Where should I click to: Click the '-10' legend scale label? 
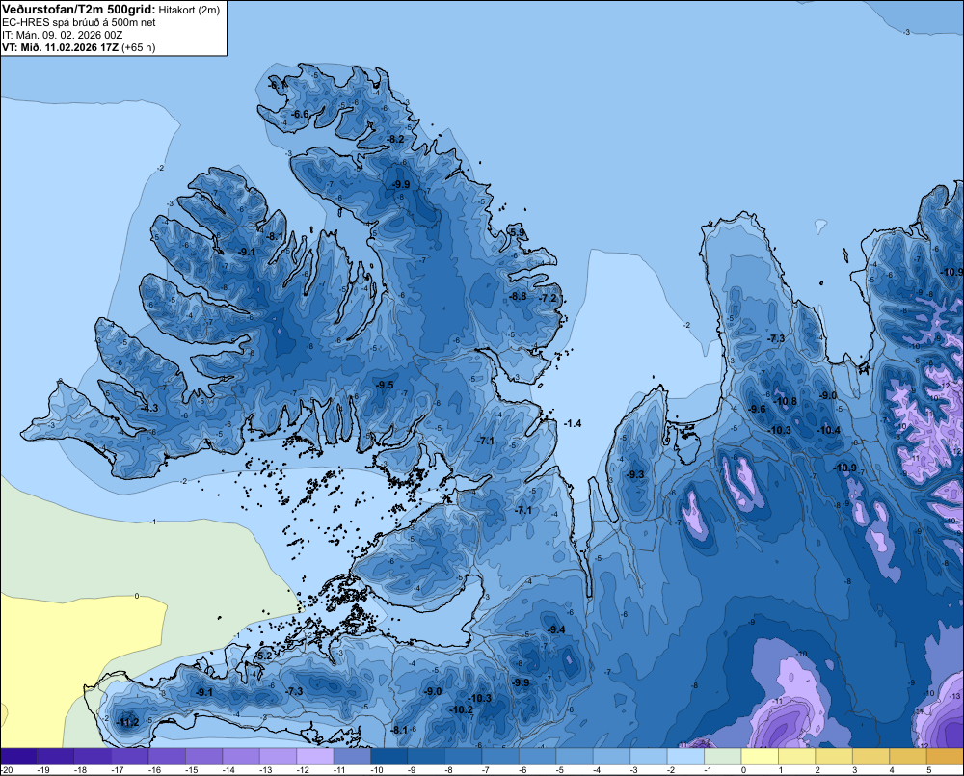(x=376, y=770)
